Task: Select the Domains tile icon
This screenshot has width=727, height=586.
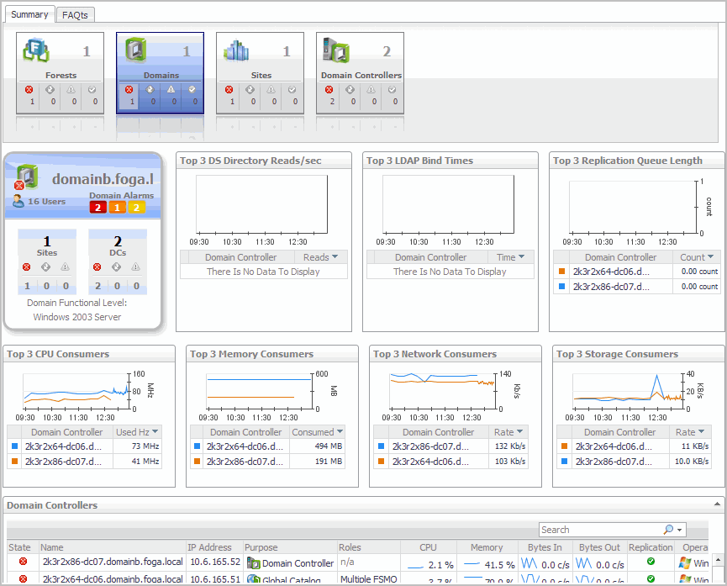Action: (136, 51)
